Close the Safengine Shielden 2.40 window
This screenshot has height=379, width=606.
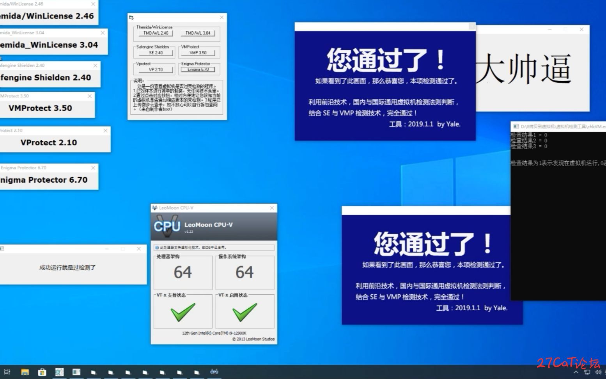click(x=95, y=66)
